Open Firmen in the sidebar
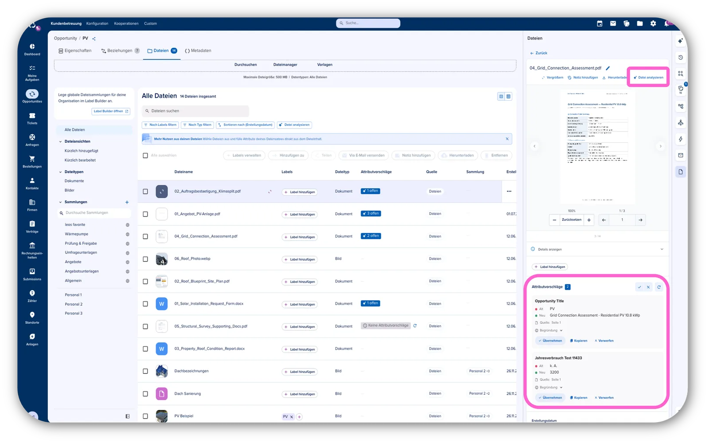Viewport: 709px width, 443px height. (32, 205)
